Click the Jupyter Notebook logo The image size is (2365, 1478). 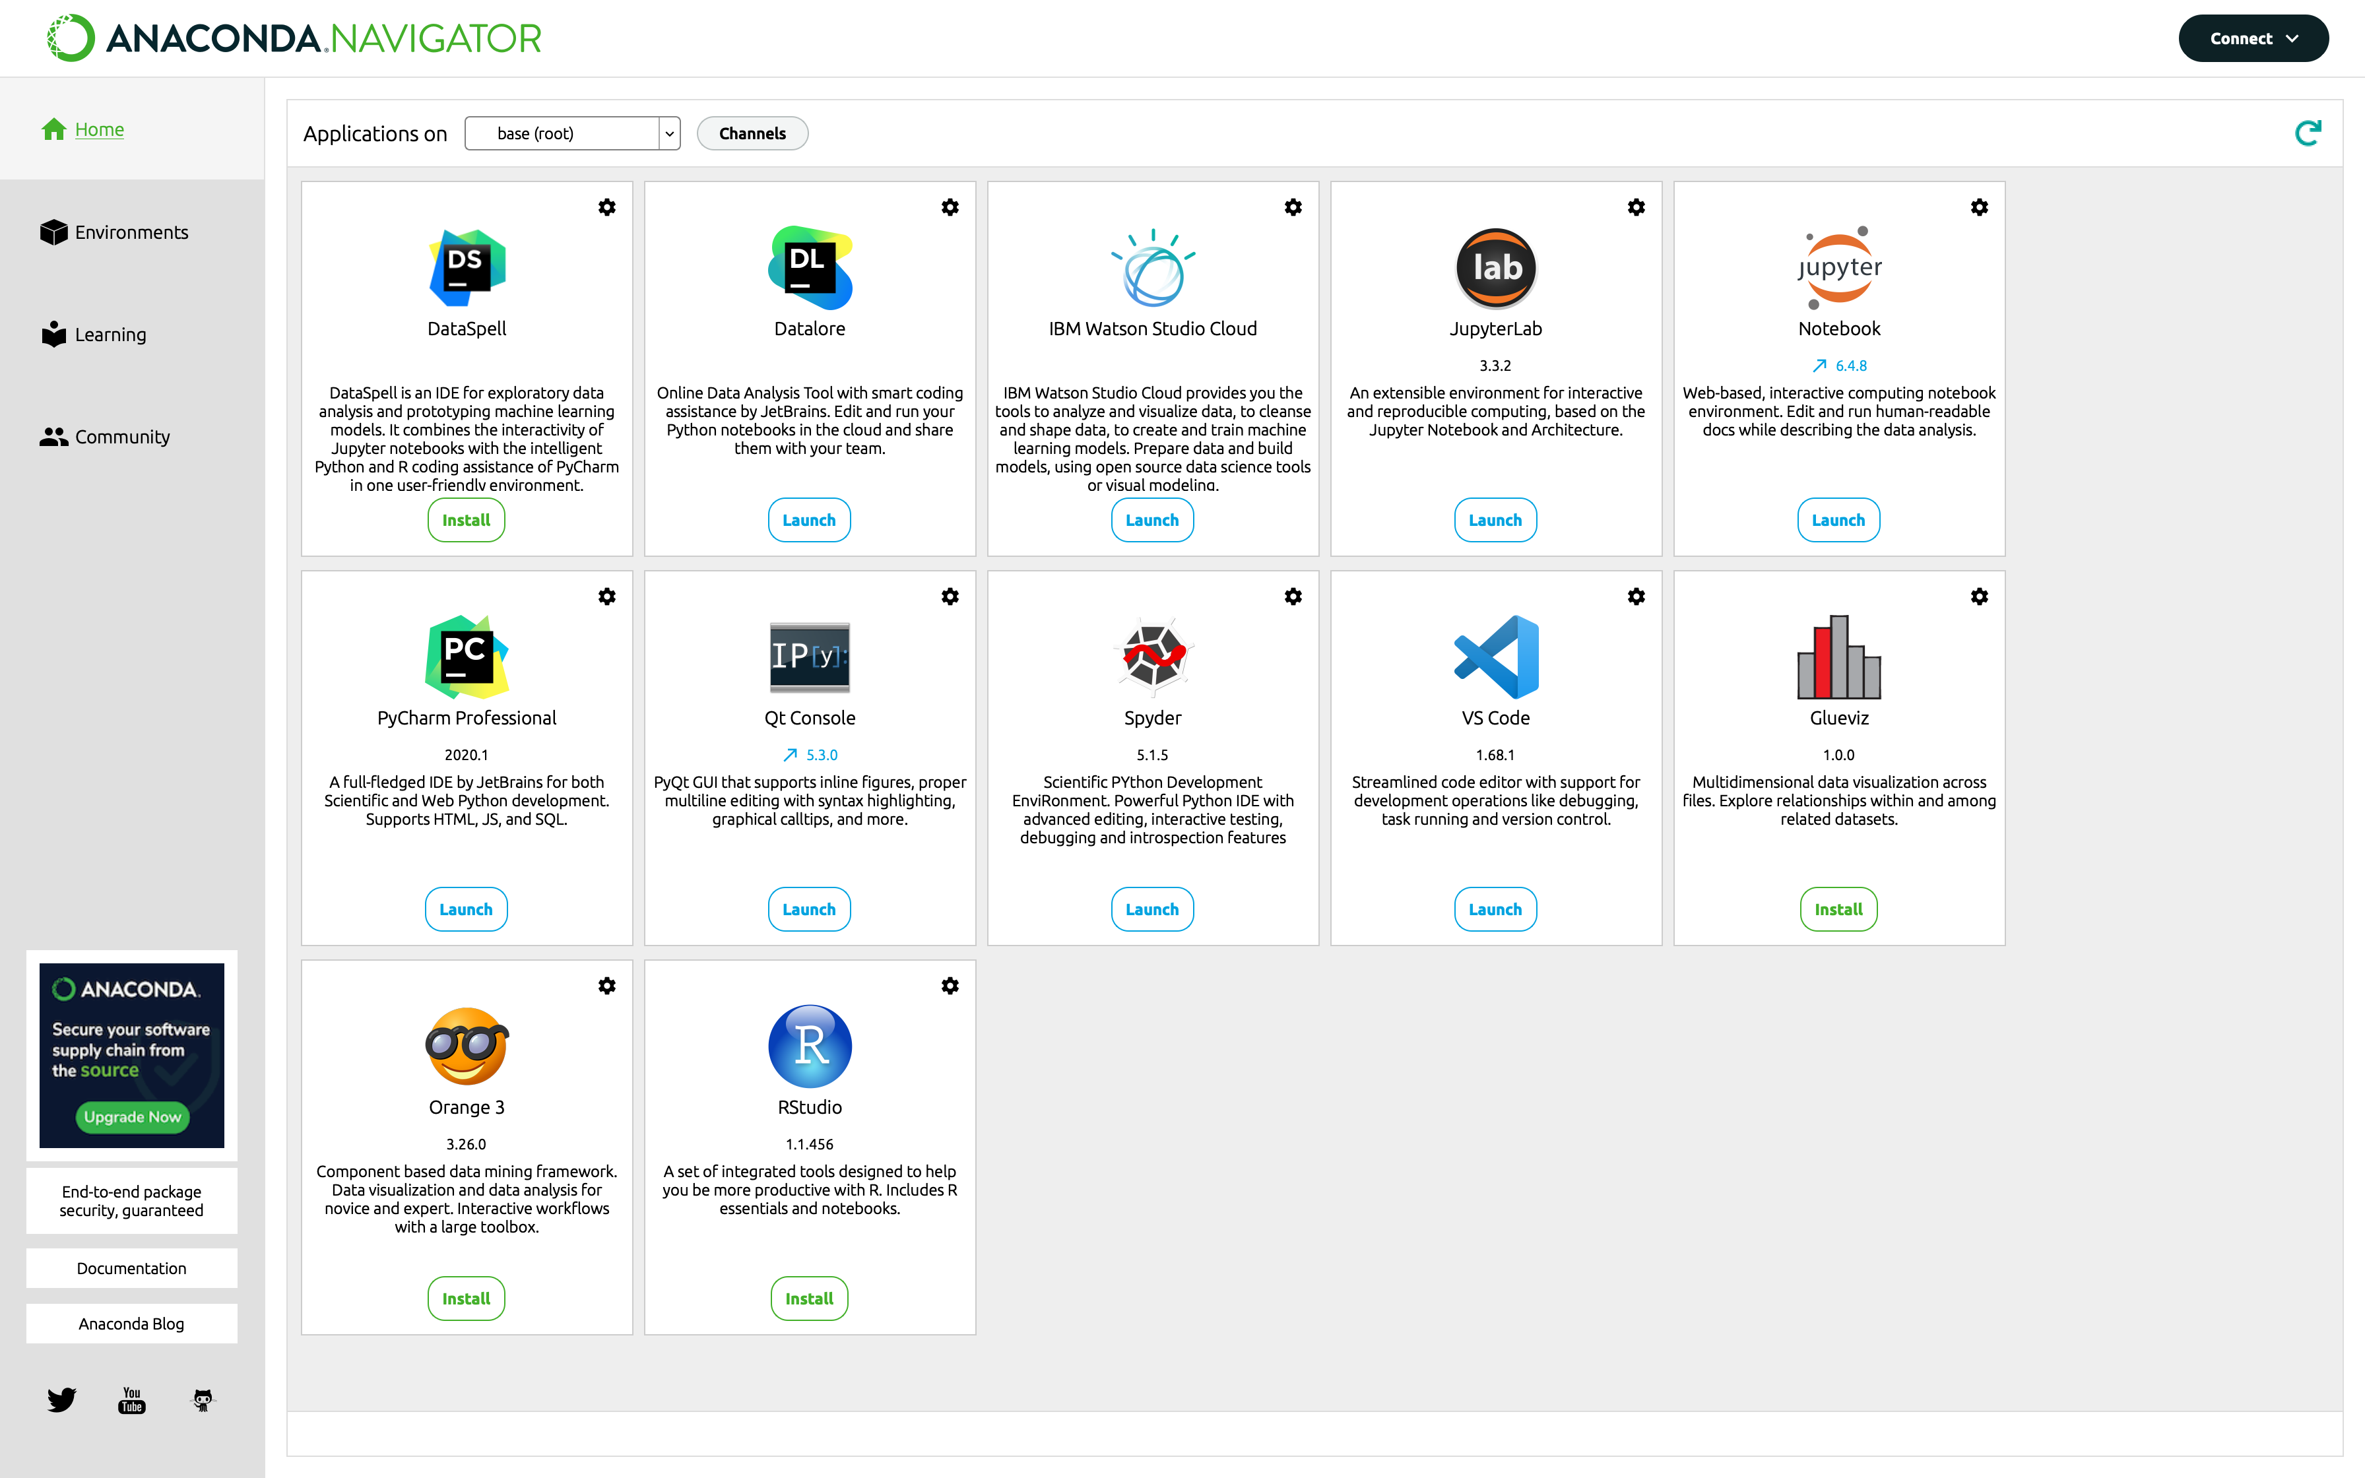tap(1839, 267)
